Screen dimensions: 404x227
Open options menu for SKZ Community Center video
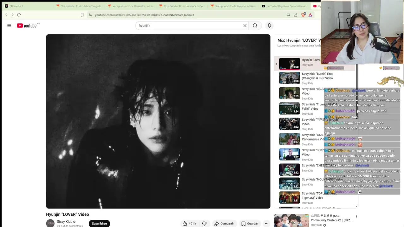point(357,217)
